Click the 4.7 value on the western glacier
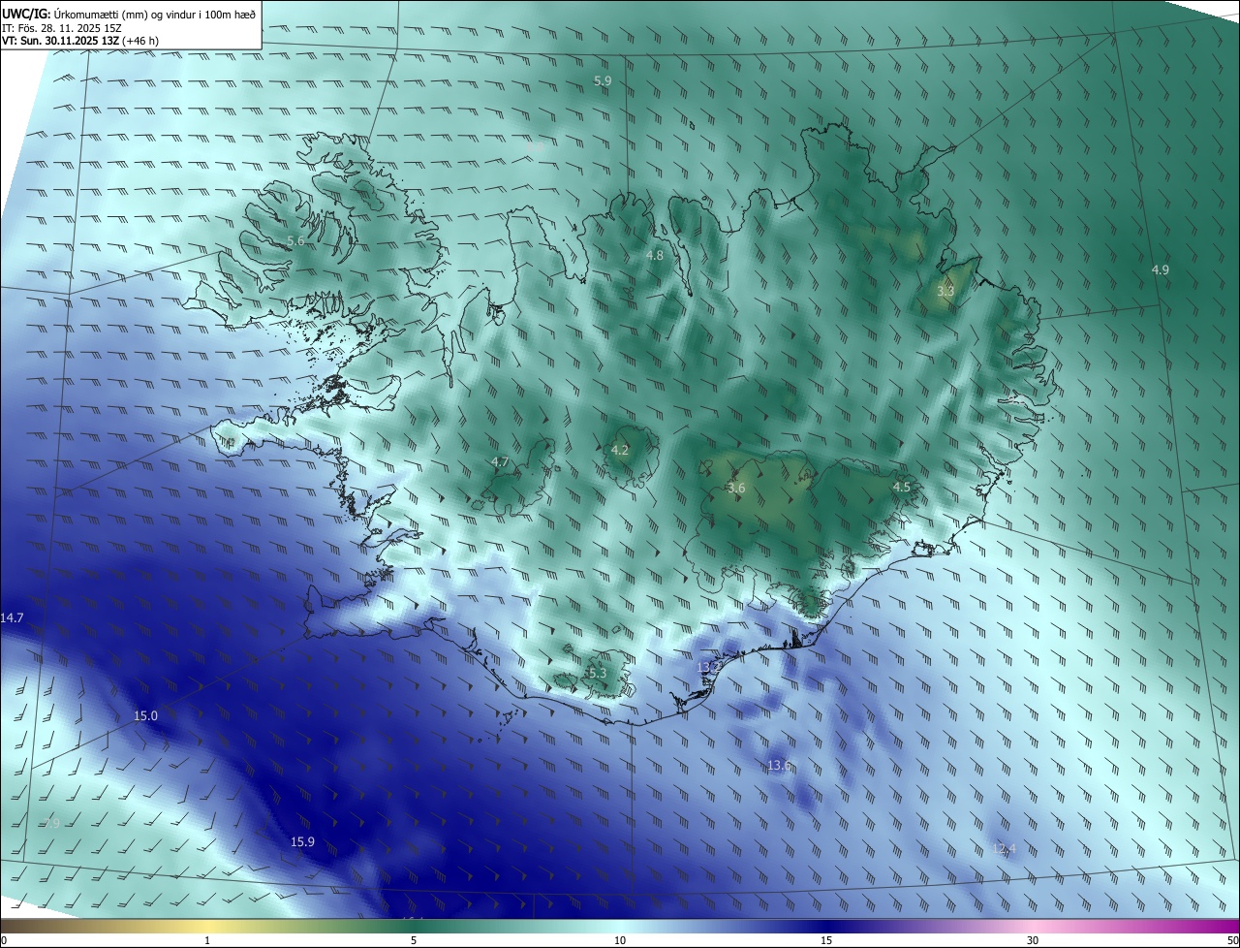Viewport: 1240px width, 948px height. click(x=500, y=462)
